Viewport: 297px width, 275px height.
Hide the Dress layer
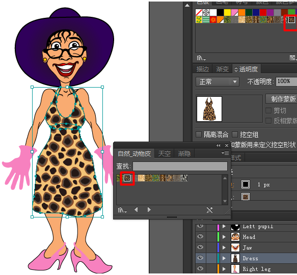pos(200,258)
